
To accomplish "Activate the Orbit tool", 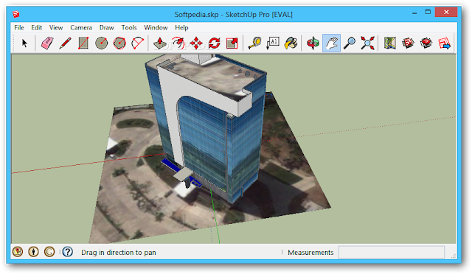I will (x=313, y=43).
